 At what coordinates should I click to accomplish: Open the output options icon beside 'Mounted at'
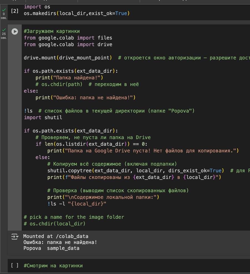coord(14,237)
